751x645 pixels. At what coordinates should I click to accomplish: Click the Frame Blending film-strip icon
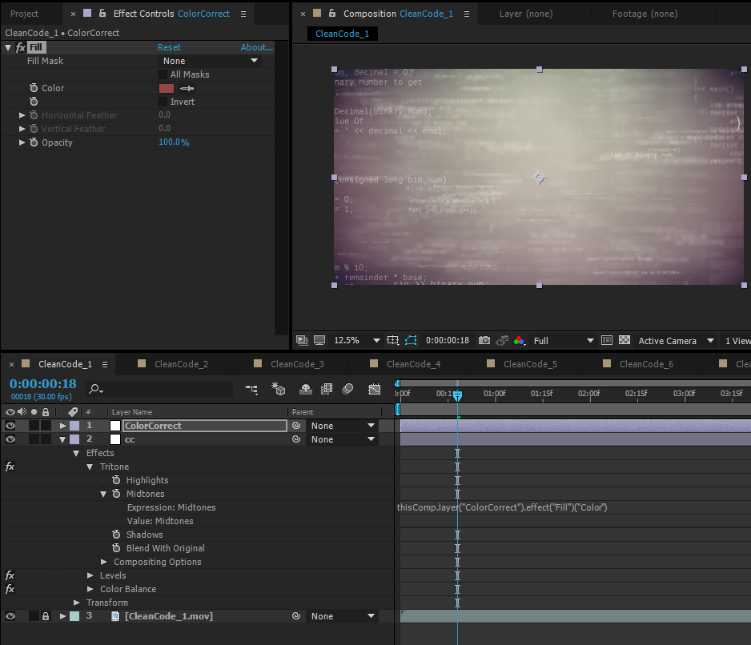point(327,390)
